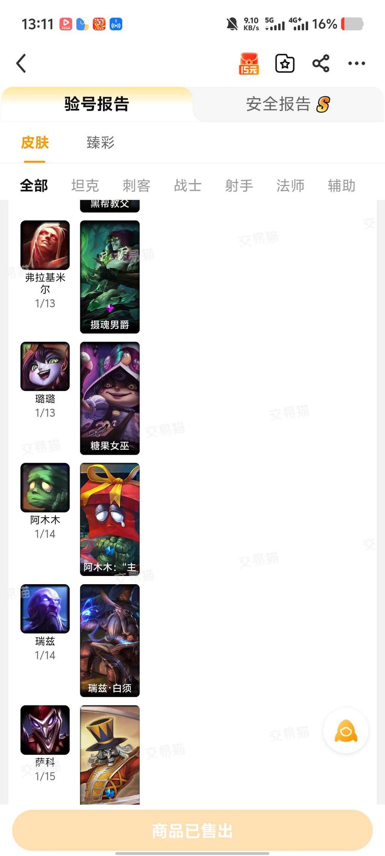
Task: Filter by 法师 category
Action: [290, 185]
